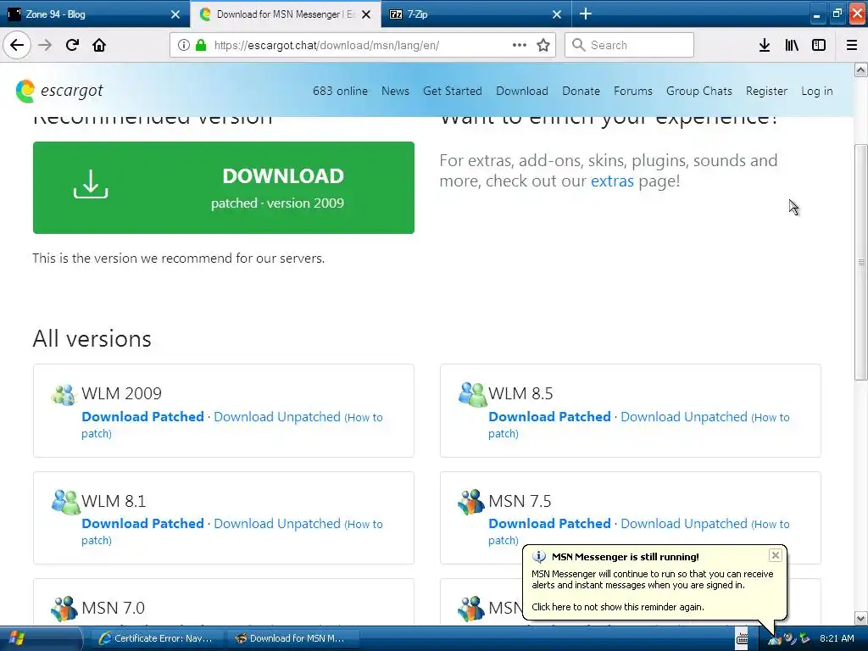
Task: Go back with the browser back arrow
Action: [17, 45]
